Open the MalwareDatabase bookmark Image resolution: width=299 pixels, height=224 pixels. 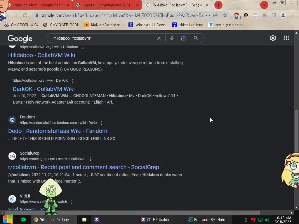pos(104,25)
